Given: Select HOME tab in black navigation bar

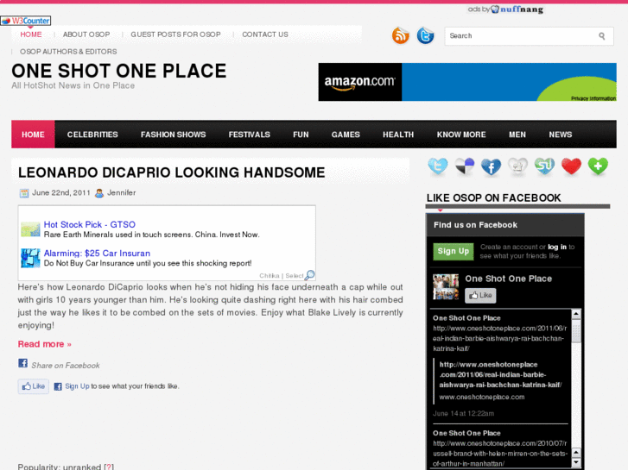Looking at the screenshot, I should [x=33, y=135].
